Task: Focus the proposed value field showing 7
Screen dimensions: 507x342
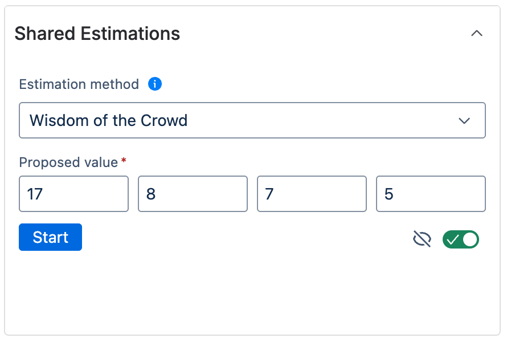Action: (x=312, y=194)
